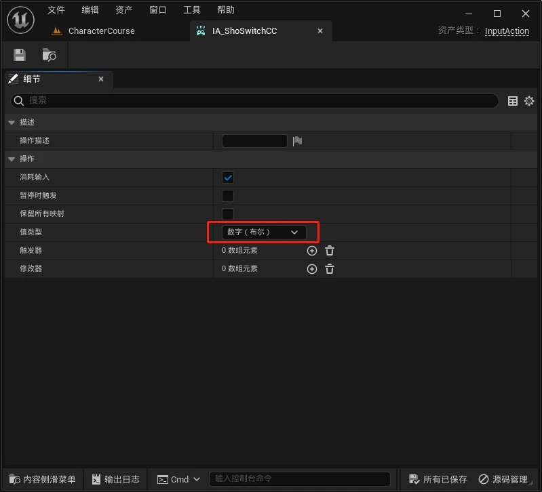Open the 编辑 menu

coord(90,9)
